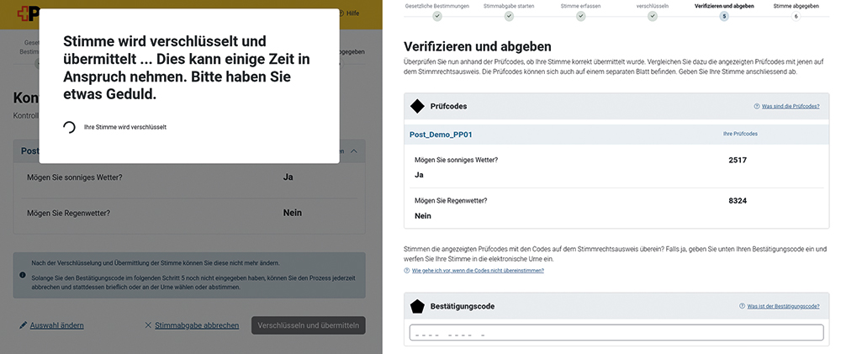The width and height of the screenshot is (841, 354).
Task: Go to step 5 Verifizieren und abgeben
Action: pos(724,16)
